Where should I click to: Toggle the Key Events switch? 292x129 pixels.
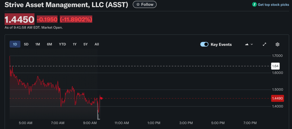click(x=204, y=44)
